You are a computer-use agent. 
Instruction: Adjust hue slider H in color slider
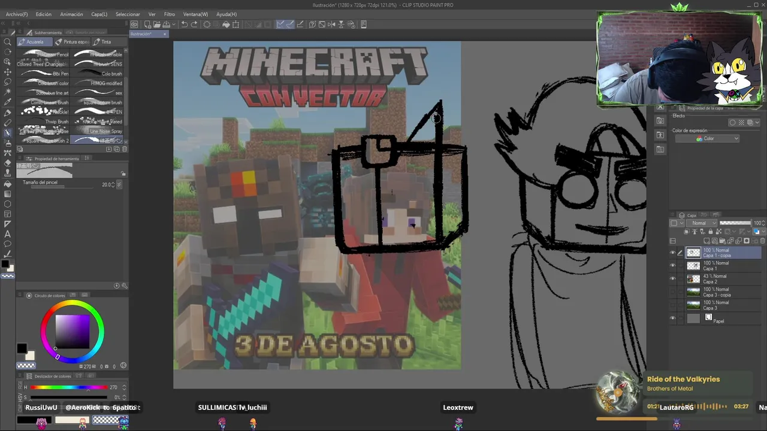[70, 387]
